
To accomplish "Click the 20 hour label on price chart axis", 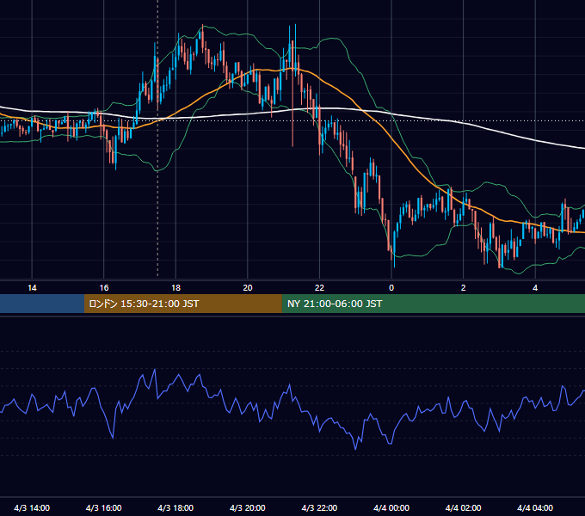I will (x=248, y=288).
